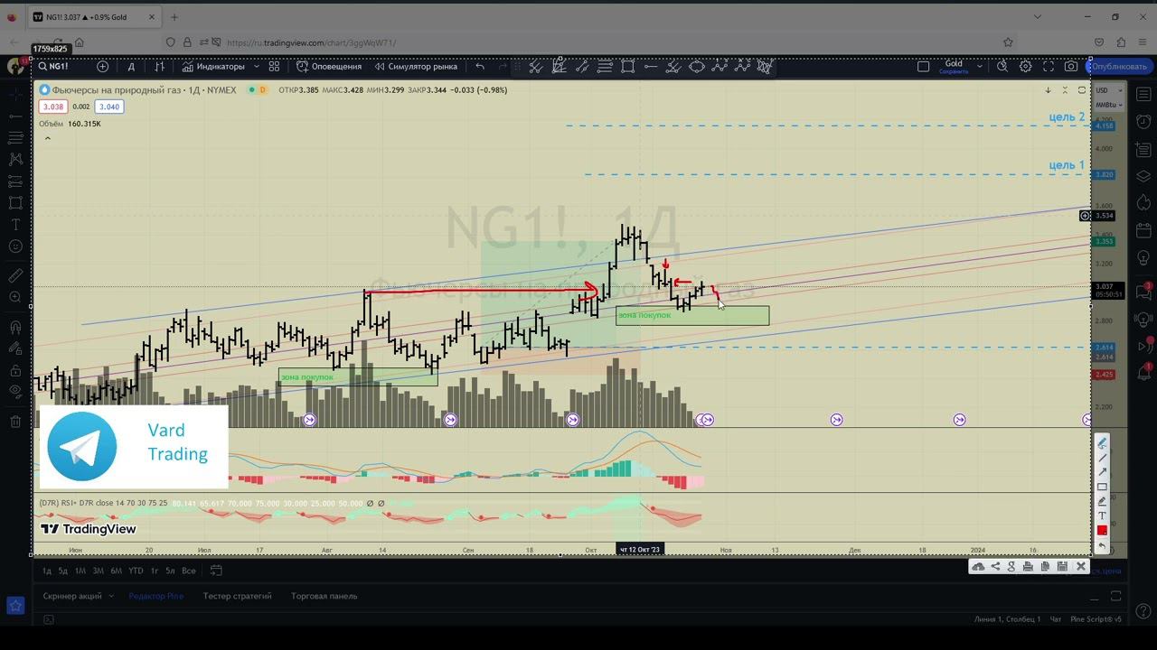Open a new browser tab
This screenshot has width=1157, height=650.
pos(174,17)
